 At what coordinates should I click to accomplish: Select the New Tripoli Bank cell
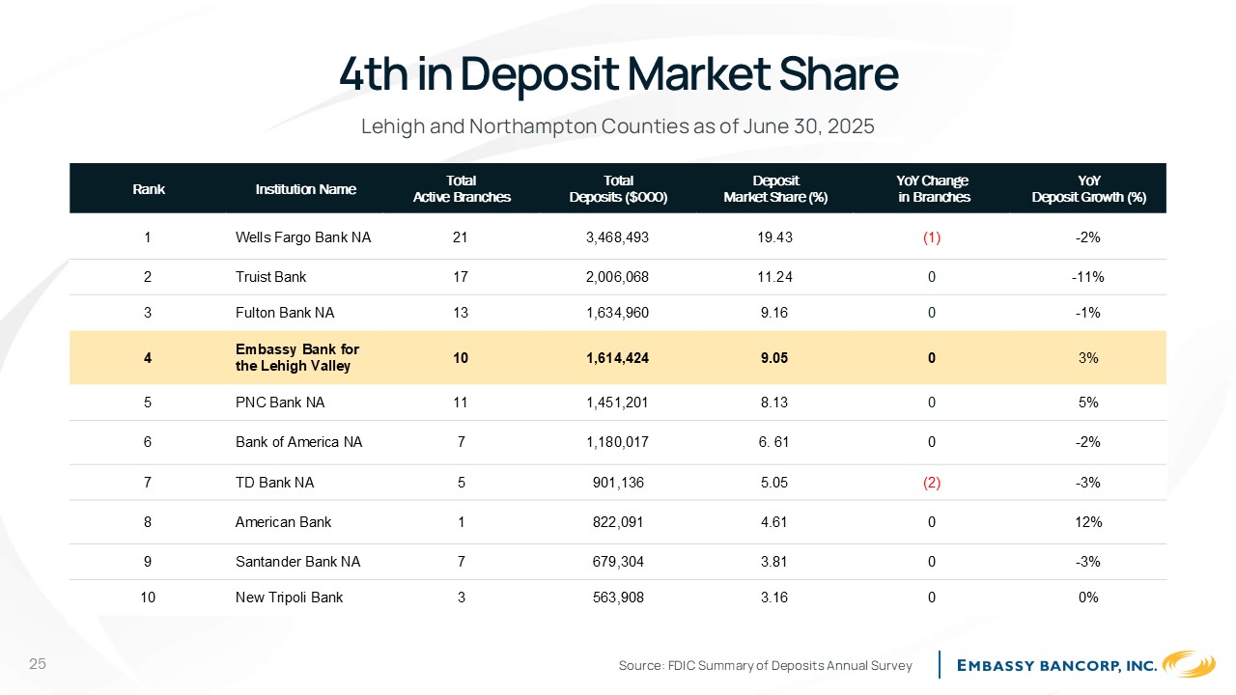[290, 598]
